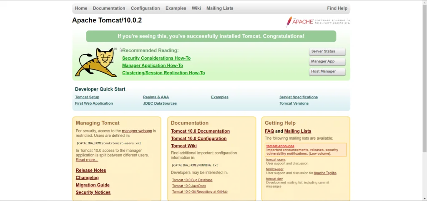Open the Tomcat Setup quick start link

(87, 97)
